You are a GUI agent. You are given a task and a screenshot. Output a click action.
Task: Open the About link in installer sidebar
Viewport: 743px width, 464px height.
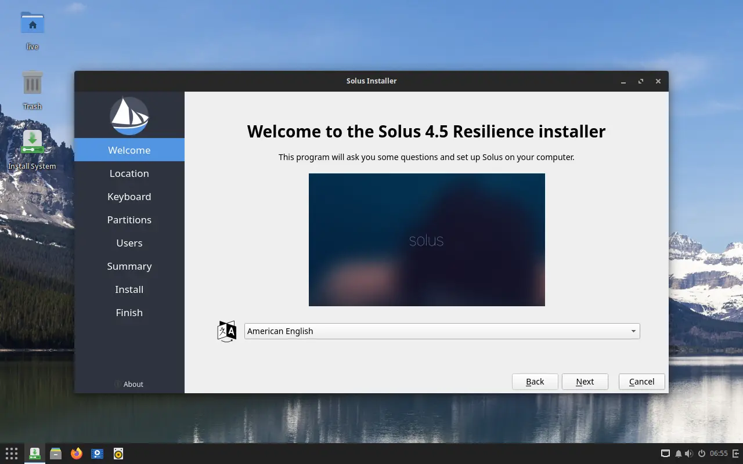(133, 384)
